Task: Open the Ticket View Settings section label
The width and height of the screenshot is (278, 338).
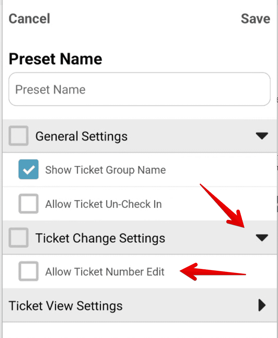Action: [66, 306]
